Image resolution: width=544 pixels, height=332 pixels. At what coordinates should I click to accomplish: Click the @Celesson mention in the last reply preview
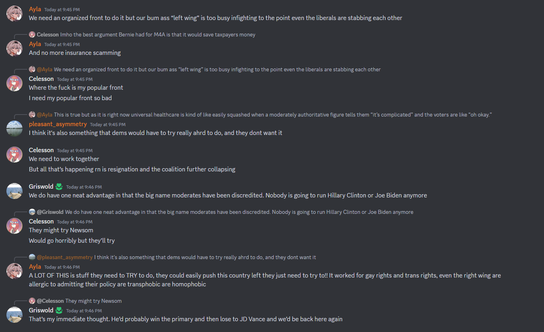pyautogui.click(x=50, y=301)
